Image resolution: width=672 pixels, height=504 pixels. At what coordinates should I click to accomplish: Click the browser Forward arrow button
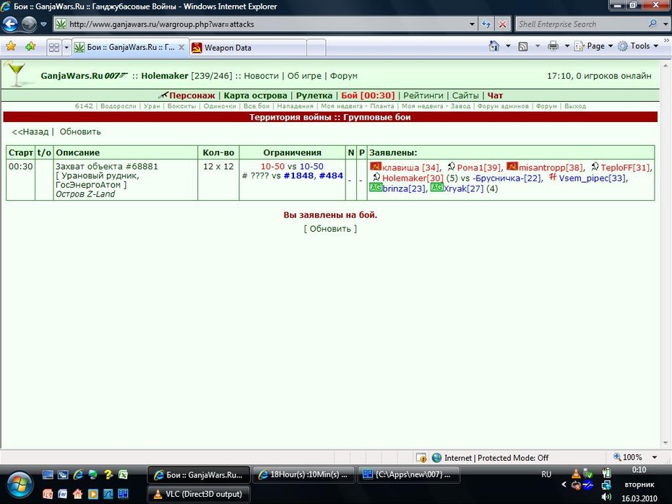coord(29,25)
